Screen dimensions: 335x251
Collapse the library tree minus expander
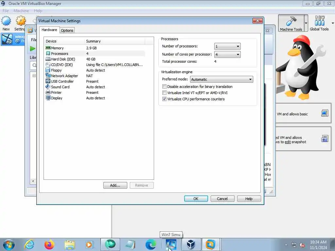click(x=34, y=75)
